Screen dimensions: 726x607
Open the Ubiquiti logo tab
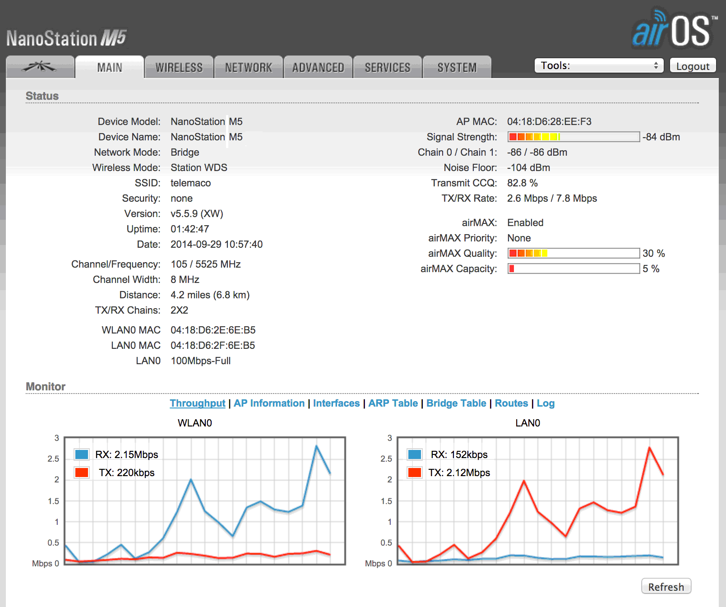40,67
